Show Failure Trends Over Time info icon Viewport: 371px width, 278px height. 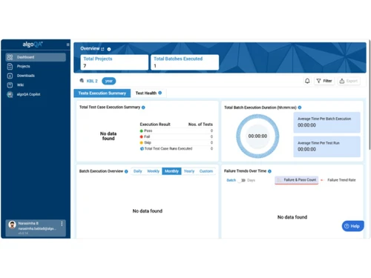[269, 171]
